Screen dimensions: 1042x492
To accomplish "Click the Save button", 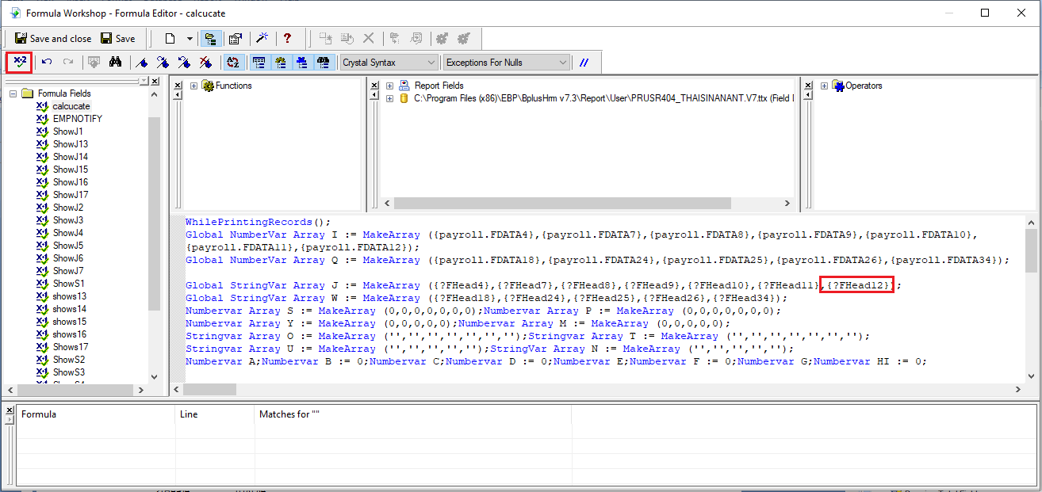I will [117, 38].
